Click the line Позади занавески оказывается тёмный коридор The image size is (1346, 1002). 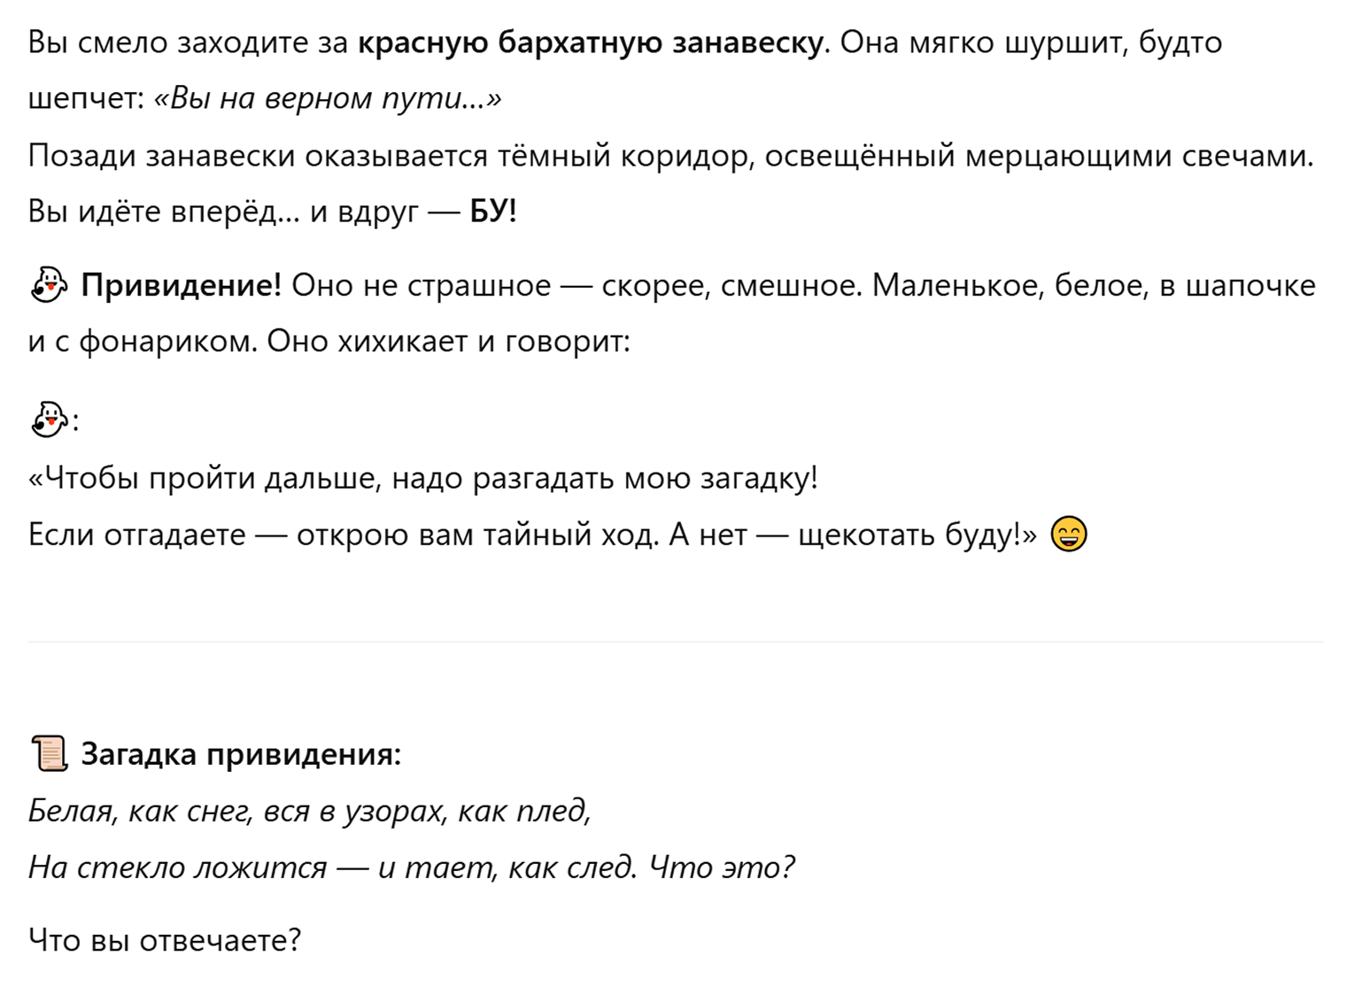pyautogui.click(x=670, y=156)
